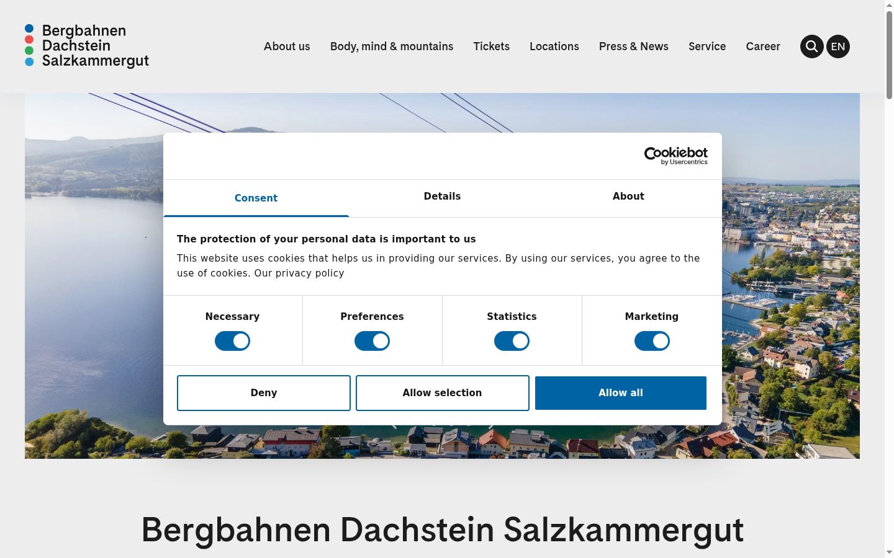Click the Bergbahnen Dachstein Salzkammergut page heading

[442, 530]
